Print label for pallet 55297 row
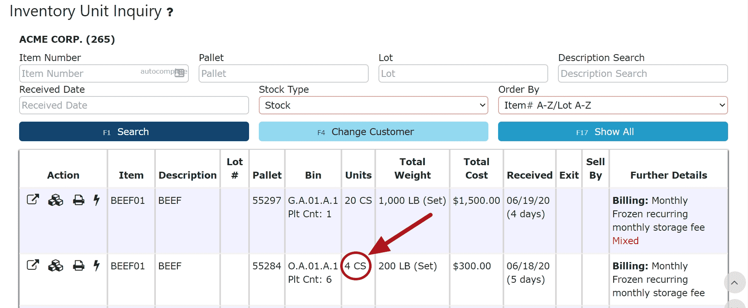This screenshot has width=748, height=308. (79, 200)
